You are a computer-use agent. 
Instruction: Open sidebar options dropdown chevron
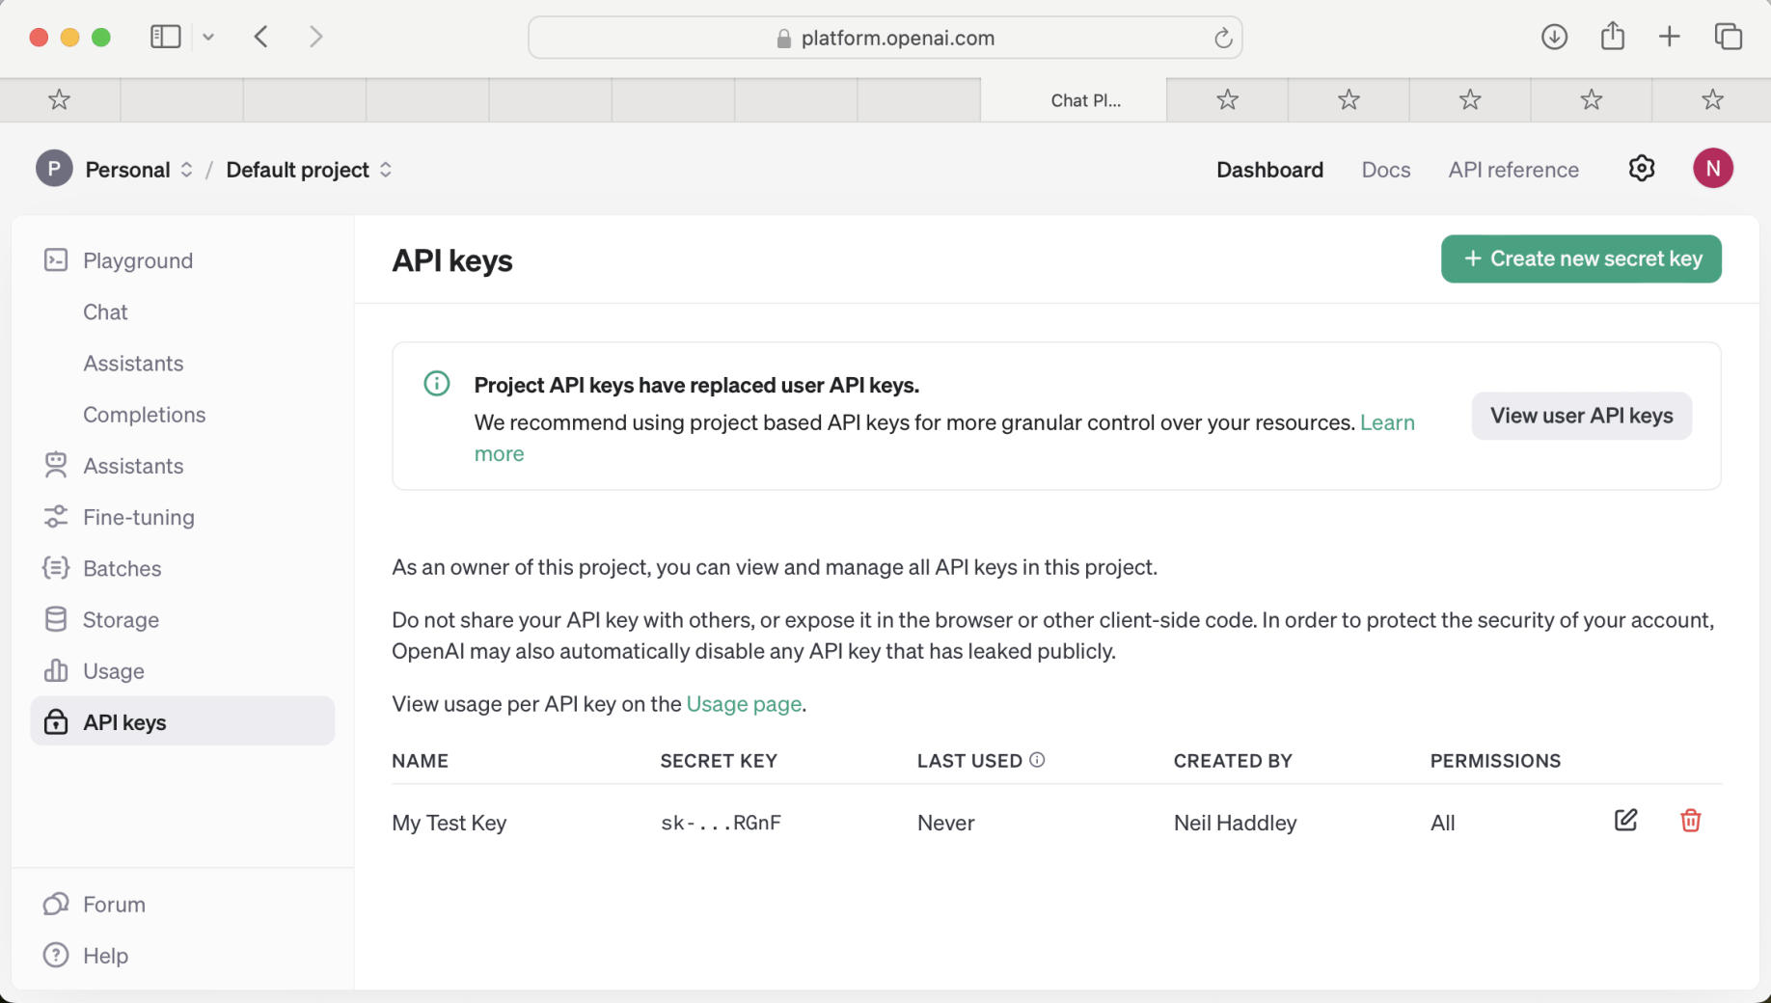[x=208, y=38]
